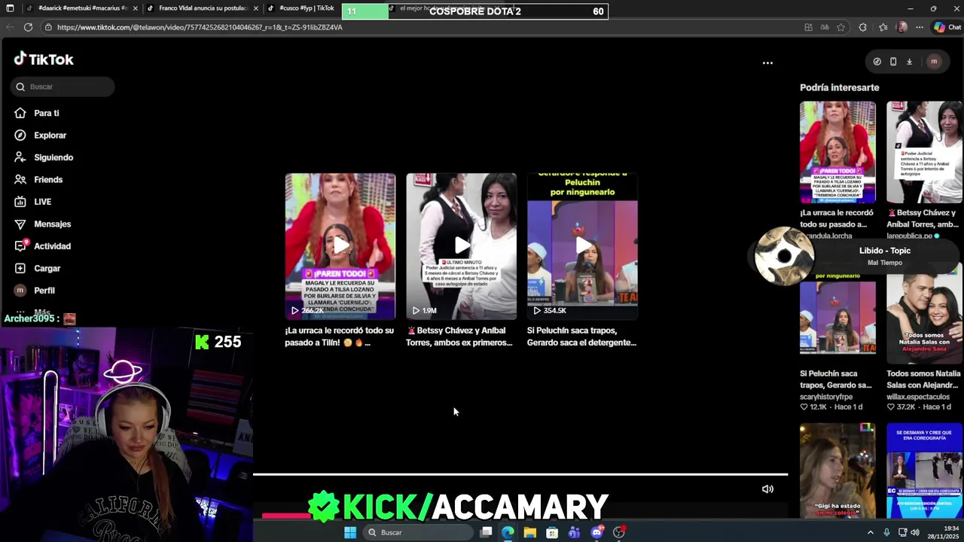The width and height of the screenshot is (964, 542).
Task: Open scaryhistoryfrpe account link
Action: tap(826, 397)
